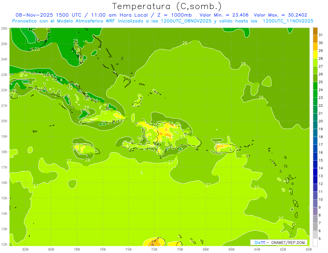
Task: Select the '1200UTC_08NOV2025' initialization time
Action: point(186,21)
